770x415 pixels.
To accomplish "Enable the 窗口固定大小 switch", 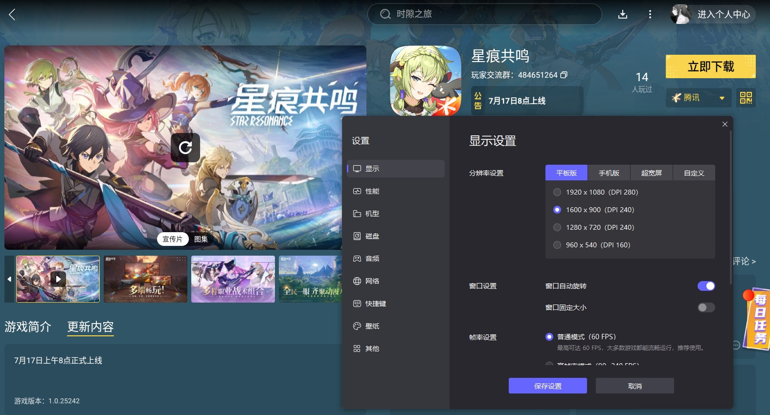I will 706,307.
